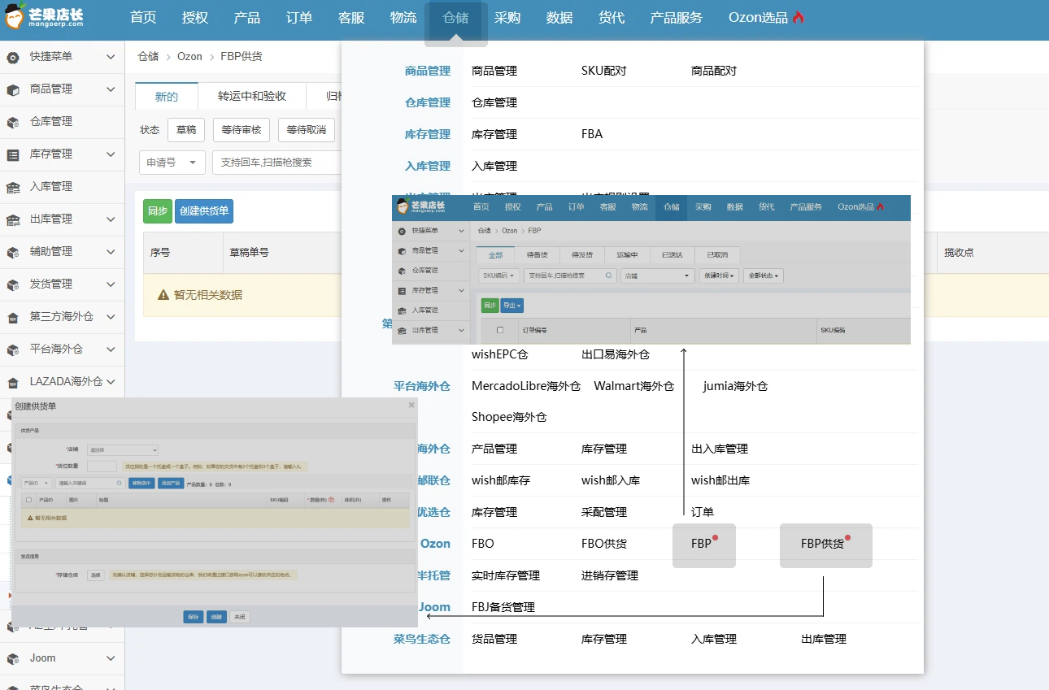Expand the 辅助管理 sidebar section
The height and width of the screenshot is (690, 1049).
click(x=111, y=252)
